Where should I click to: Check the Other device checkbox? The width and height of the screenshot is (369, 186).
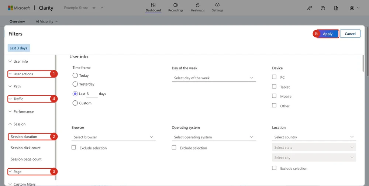pyautogui.click(x=274, y=106)
